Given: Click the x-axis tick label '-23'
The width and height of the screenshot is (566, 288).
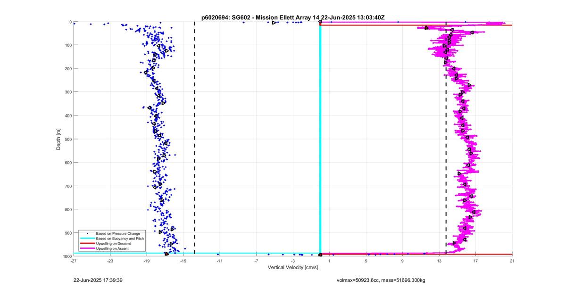Looking at the screenshot, I should coord(110,261).
